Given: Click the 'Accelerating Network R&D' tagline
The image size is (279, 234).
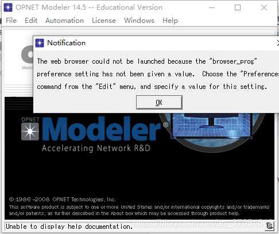Looking at the screenshot, I should (96, 149).
